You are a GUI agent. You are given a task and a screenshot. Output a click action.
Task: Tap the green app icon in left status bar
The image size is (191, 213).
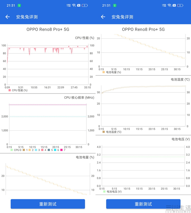coord(19,5)
